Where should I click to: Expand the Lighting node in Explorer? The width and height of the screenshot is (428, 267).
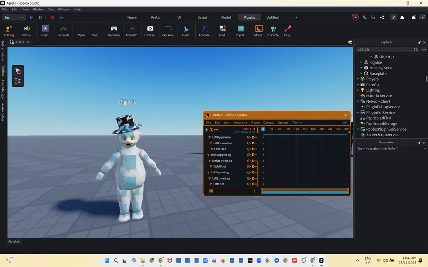point(358,90)
